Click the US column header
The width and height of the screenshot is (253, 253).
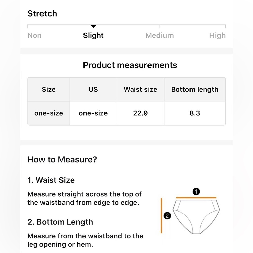tap(93, 89)
